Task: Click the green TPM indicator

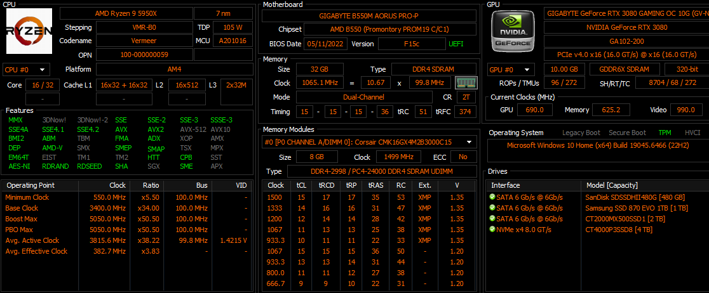Action: (x=665, y=133)
